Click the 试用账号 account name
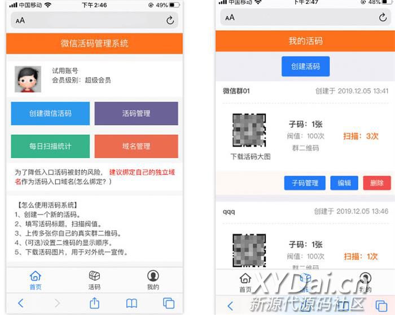This screenshot has width=395, height=315. (65, 71)
